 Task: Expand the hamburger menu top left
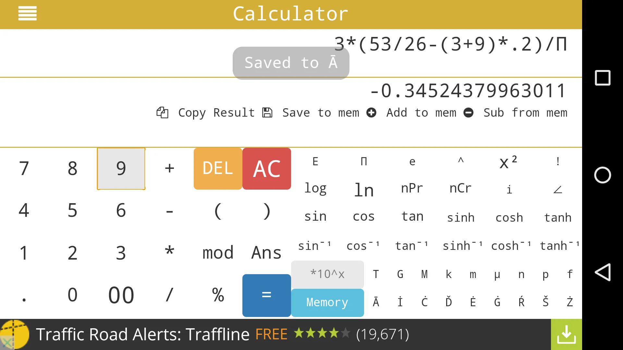tap(27, 13)
